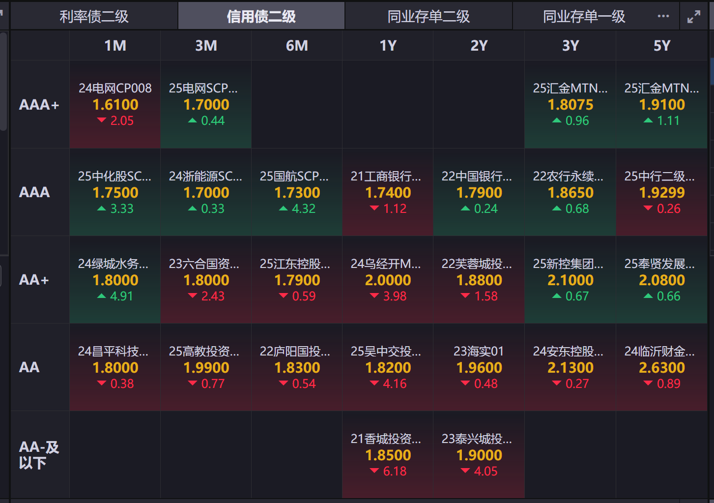Click the 2Y column header
The image size is (714, 503).
pyautogui.click(x=479, y=46)
